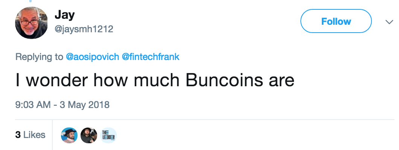Expand the chevron menu beside Follow
The image size is (399, 150).
(x=389, y=22)
